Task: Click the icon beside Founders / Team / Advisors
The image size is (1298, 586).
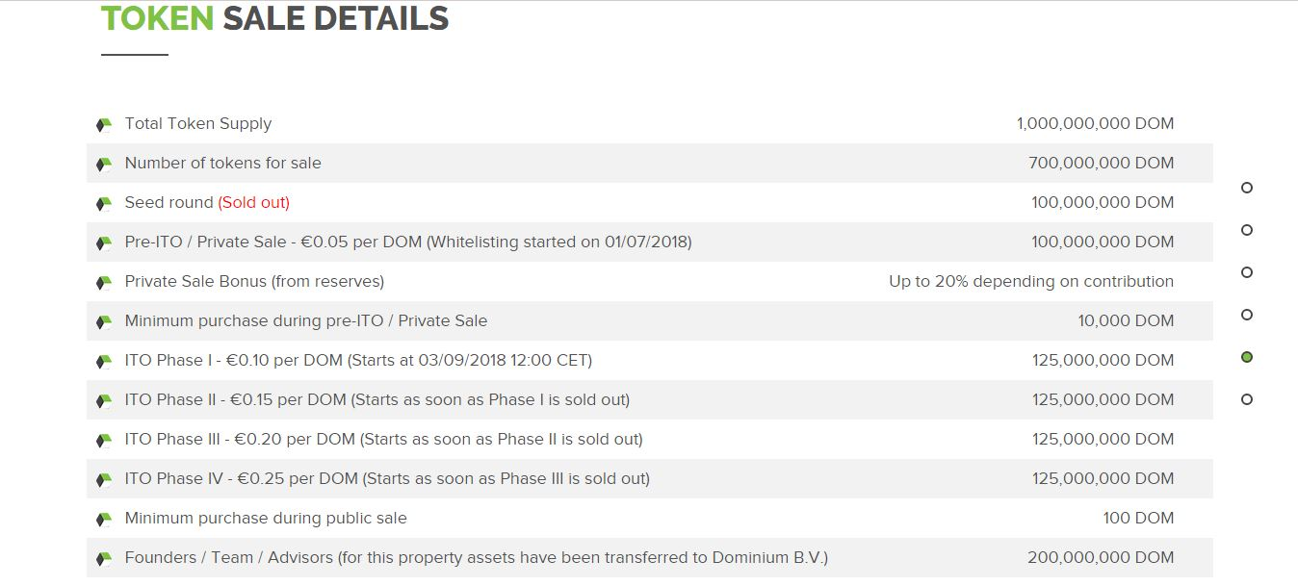Action: pos(104,559)
